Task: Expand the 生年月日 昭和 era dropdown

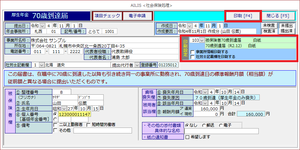Action: click(64, 108)
